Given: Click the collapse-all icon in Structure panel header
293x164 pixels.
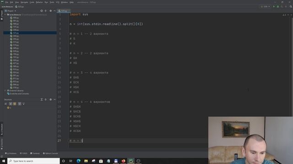Looking at the screenshot, I should click(x=46, y=99).
